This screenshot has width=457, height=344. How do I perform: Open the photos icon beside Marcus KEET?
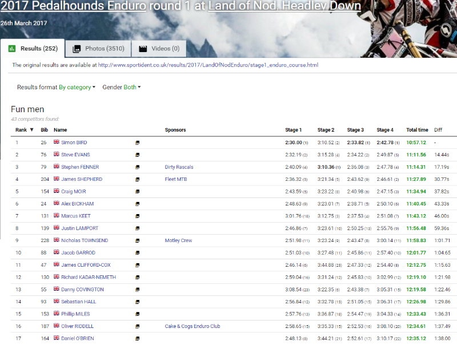click(137, 216)
